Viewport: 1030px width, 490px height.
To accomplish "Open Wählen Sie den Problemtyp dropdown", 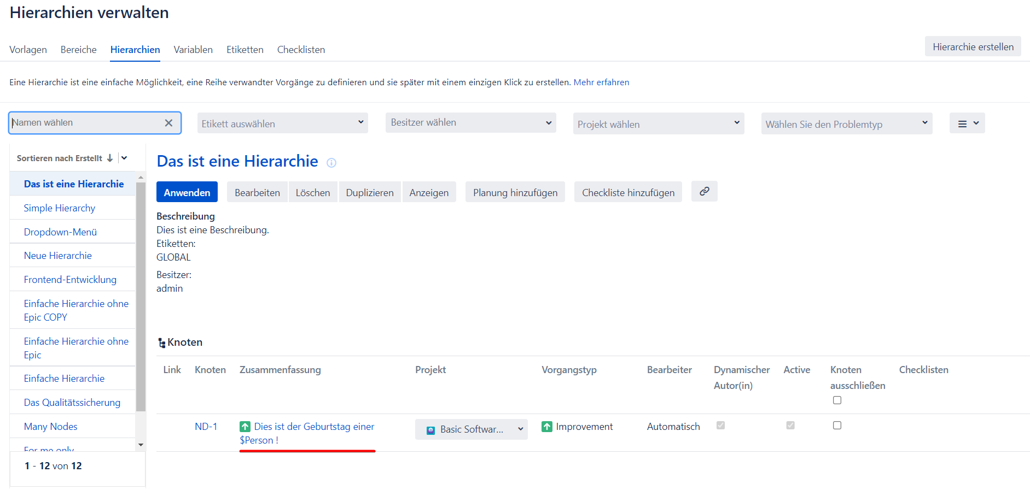I will (846, 124).
